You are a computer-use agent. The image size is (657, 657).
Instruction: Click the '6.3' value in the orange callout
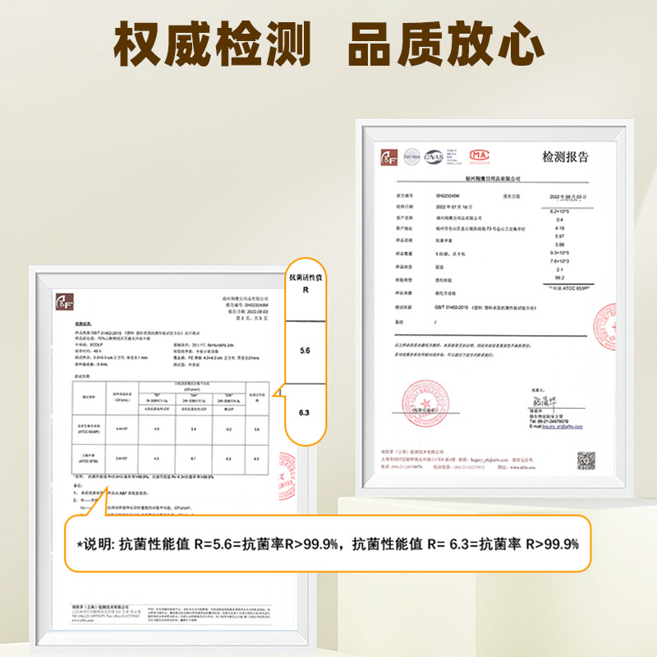(x=304, y=413)
